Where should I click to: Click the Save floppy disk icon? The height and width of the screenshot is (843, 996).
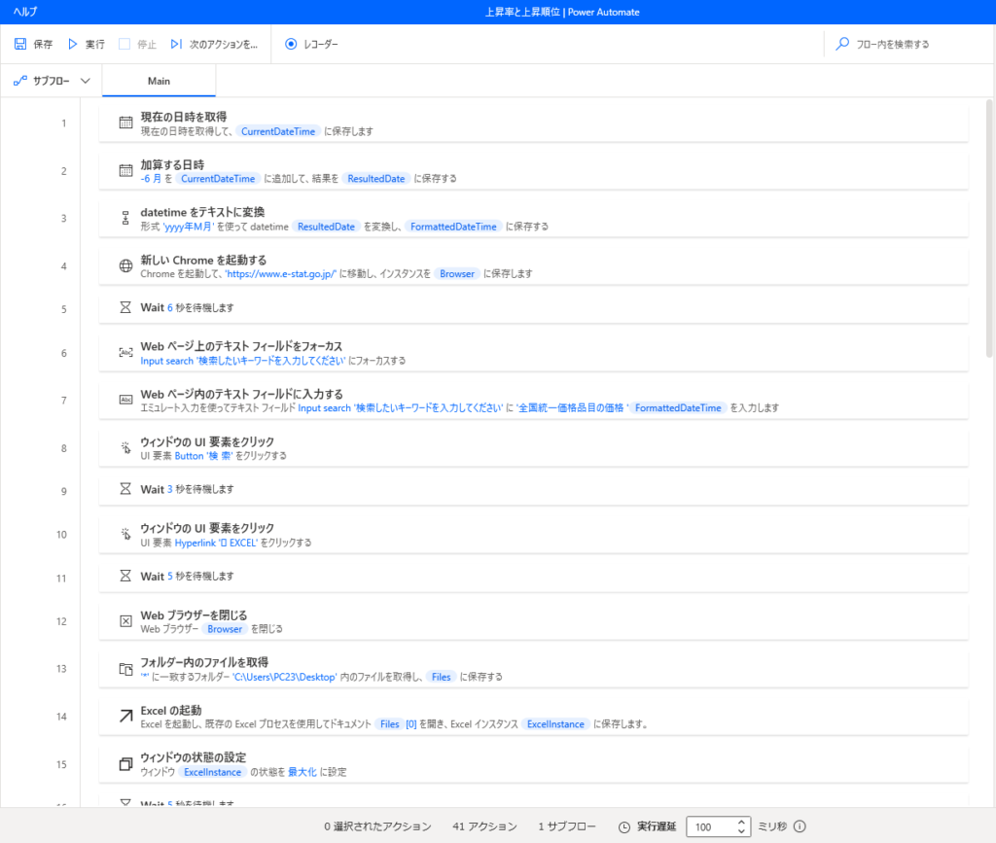(x=20, y=45)
